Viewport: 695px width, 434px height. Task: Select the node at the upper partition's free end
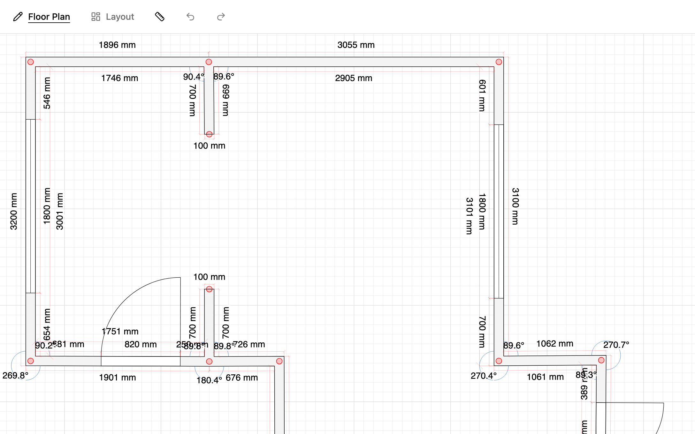tap(209, 134)
